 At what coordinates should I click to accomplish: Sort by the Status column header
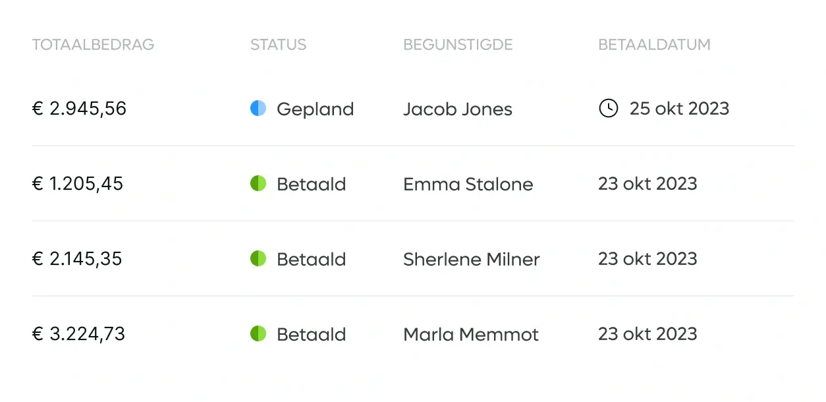coord(278,45)
